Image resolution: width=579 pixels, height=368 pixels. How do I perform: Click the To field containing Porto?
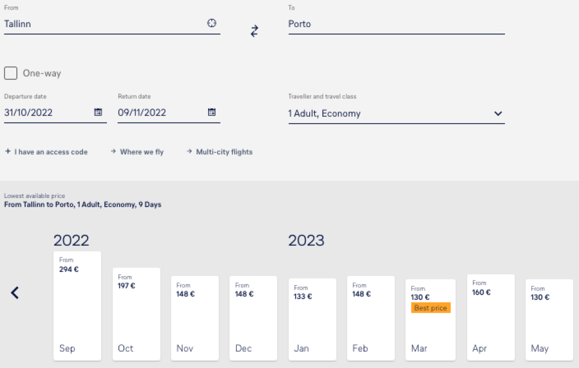tap(396, 24)
